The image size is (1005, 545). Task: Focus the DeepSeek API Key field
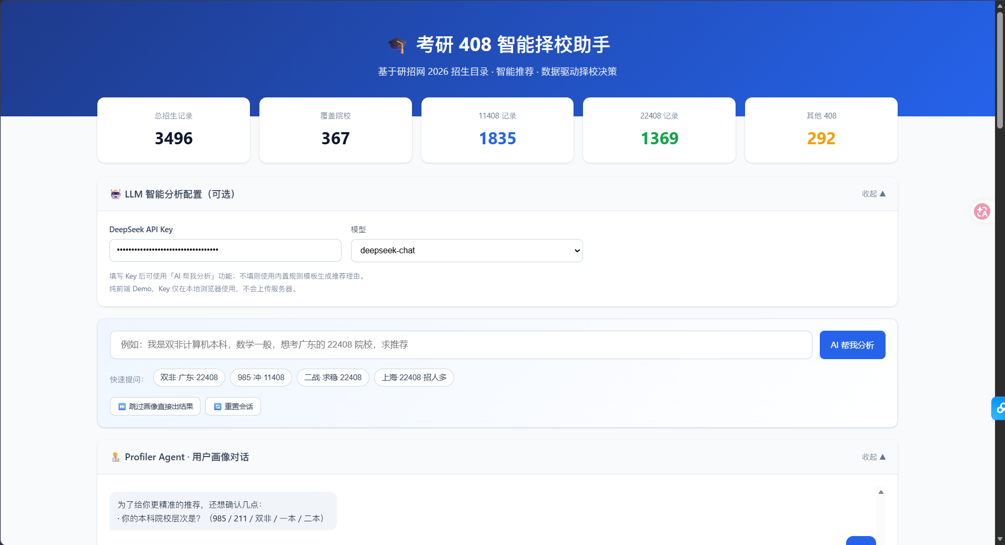[225, 250]
